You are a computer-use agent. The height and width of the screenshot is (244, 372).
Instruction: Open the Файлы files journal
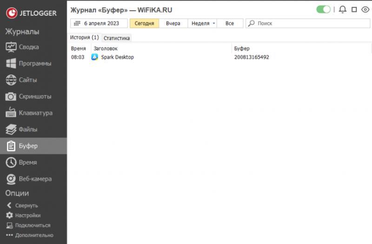pyautogui.click(x=28, y=129)
